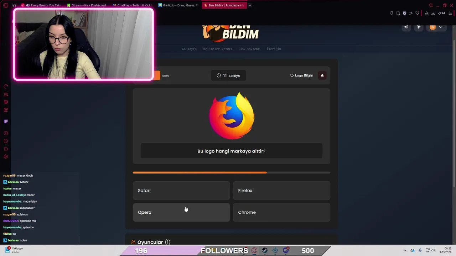Viewport: 456px width, 256px height.
Task: Switch to the ChatPlay - Twitch & Kick tab
Action: coord(132,5)
